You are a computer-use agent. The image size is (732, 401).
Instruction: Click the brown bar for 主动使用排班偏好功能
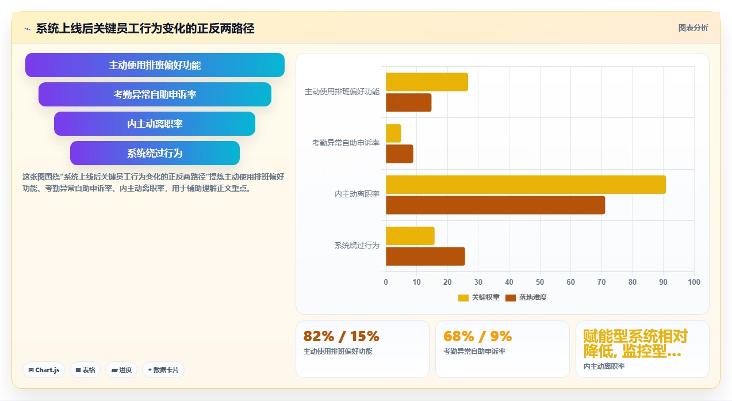pos(408,102)
